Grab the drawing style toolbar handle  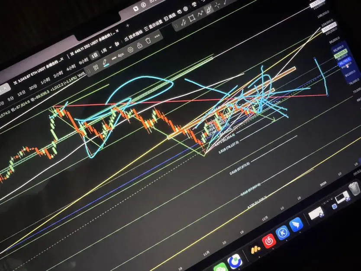(x=88, y=71)
